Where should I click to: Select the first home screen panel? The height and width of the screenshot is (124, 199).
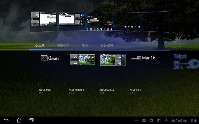(x=44, y=22)
